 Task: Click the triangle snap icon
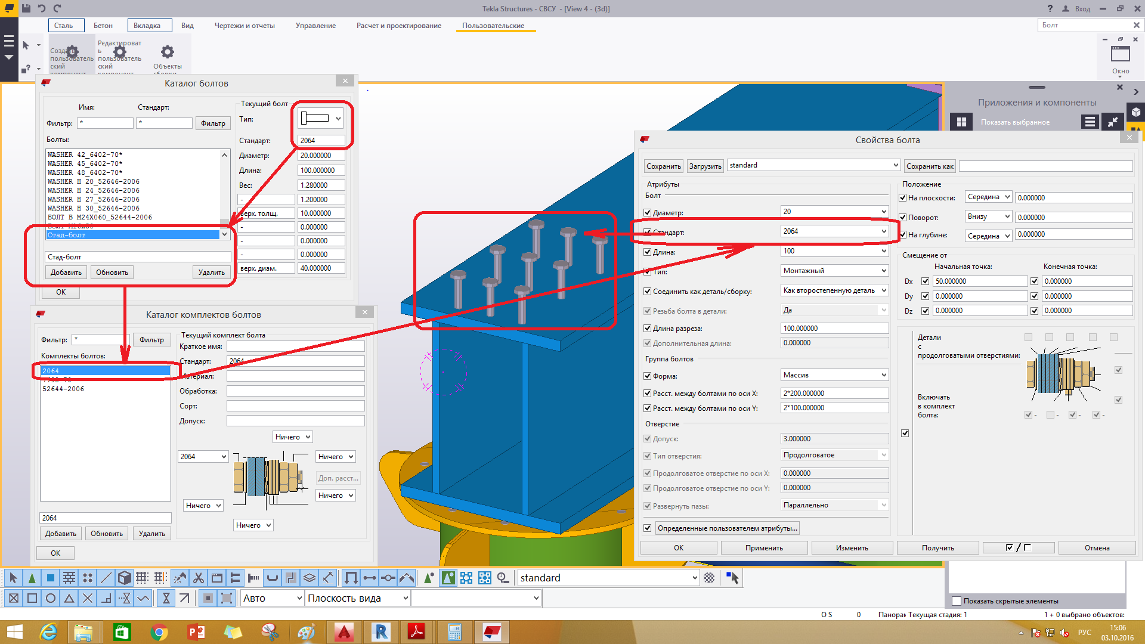point(69,598)
